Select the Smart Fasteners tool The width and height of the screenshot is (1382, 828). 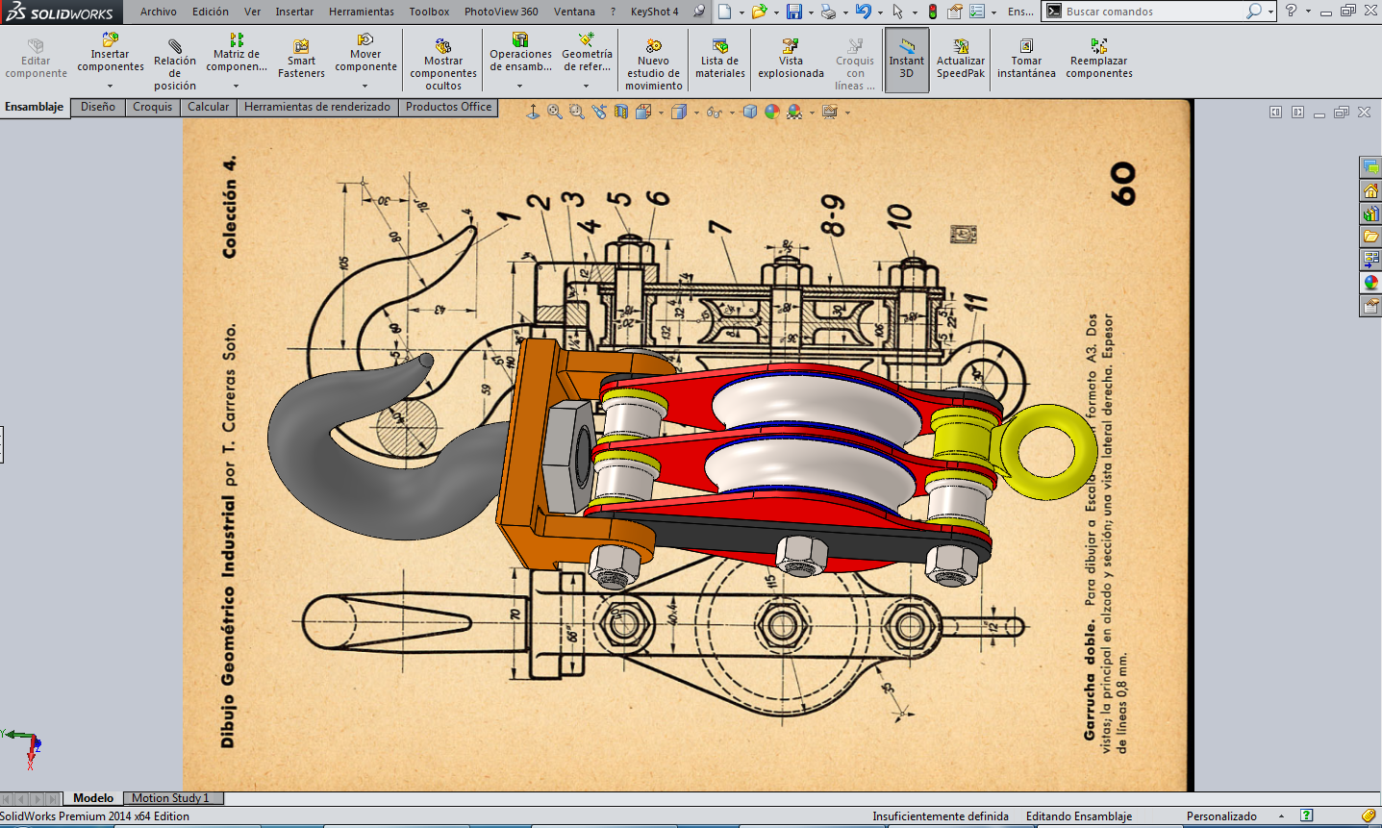(301, 59)
